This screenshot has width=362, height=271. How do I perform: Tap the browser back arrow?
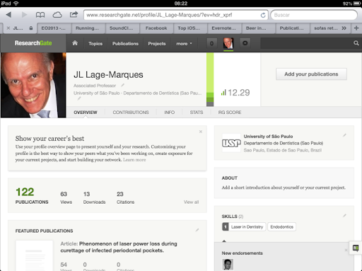pyautogui.click(x=8, y=15)
